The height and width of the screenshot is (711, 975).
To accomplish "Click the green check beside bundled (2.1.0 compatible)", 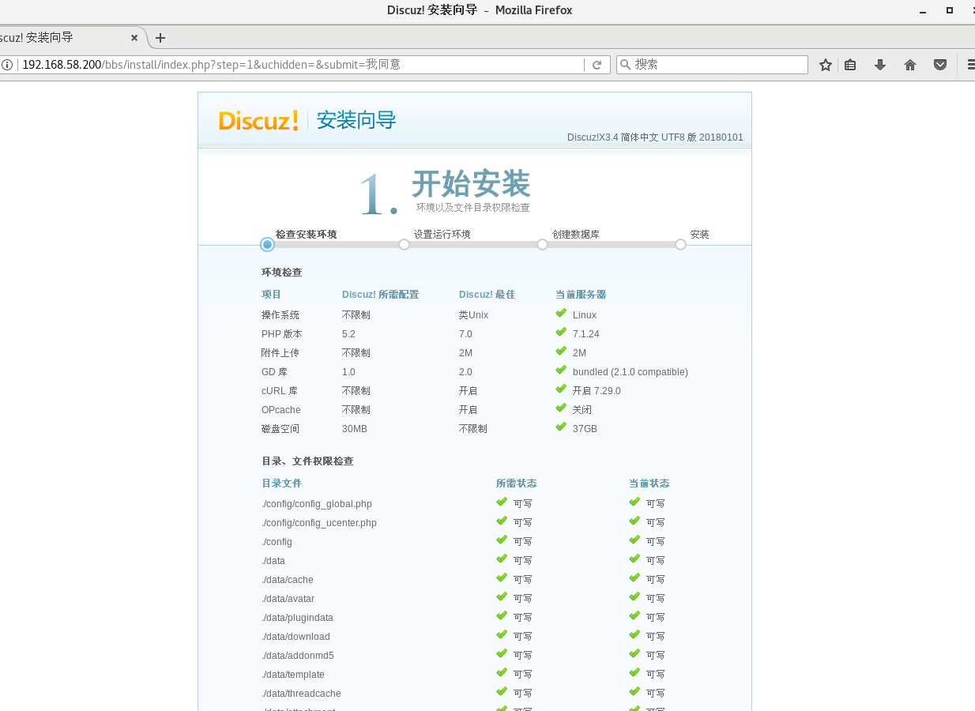I will click(x=561, y=371).
